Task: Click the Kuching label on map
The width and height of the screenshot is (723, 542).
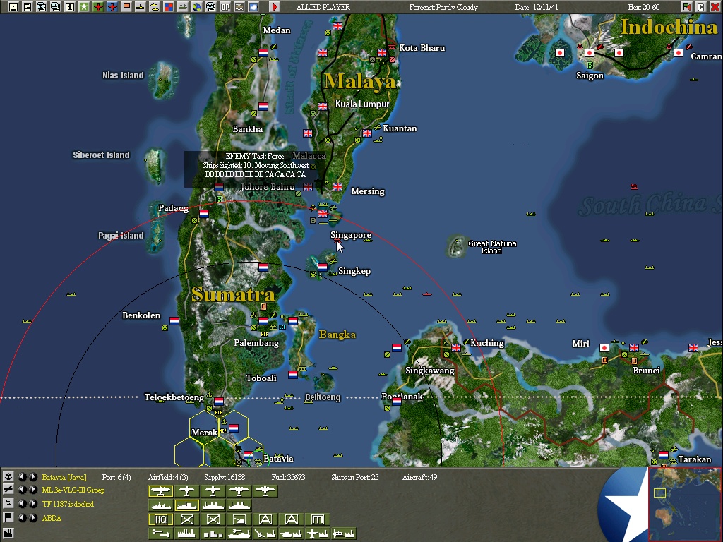Action: pyautogui.click(x=487, y=343)
